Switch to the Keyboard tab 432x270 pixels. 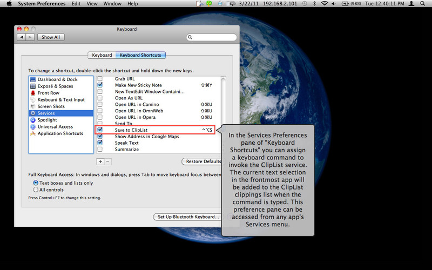pyautogui.click(x=102, y=55)
